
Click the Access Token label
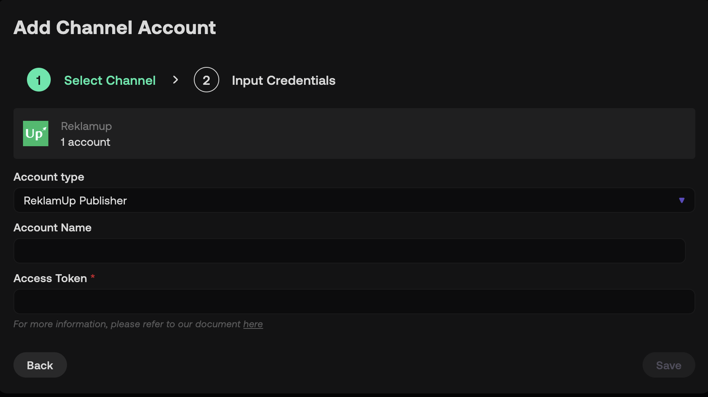point(50,278)
